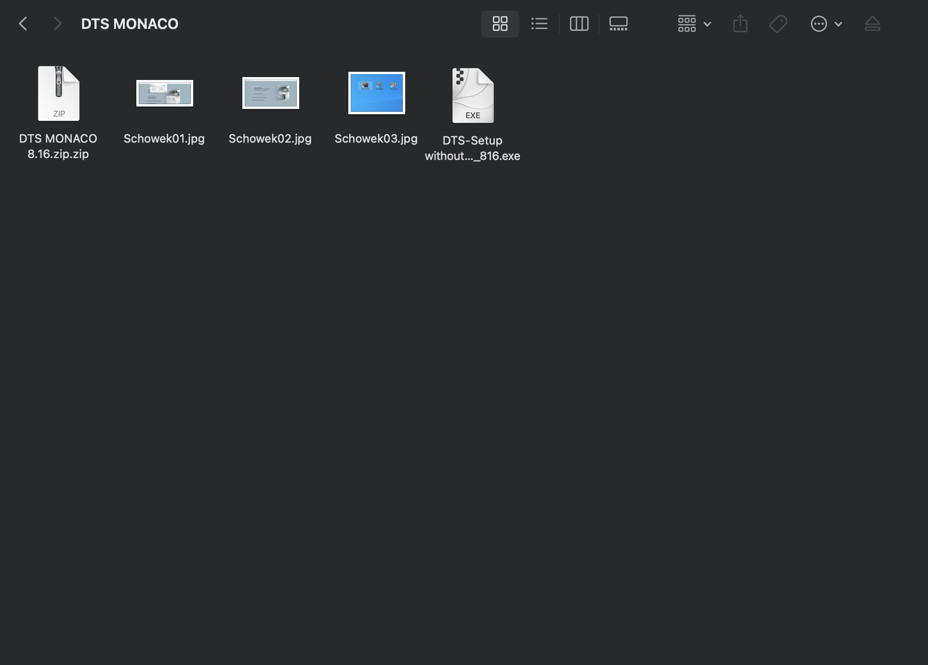928x665 pixels.
Task: Switch to list view
Action: (x=539, y=24)
